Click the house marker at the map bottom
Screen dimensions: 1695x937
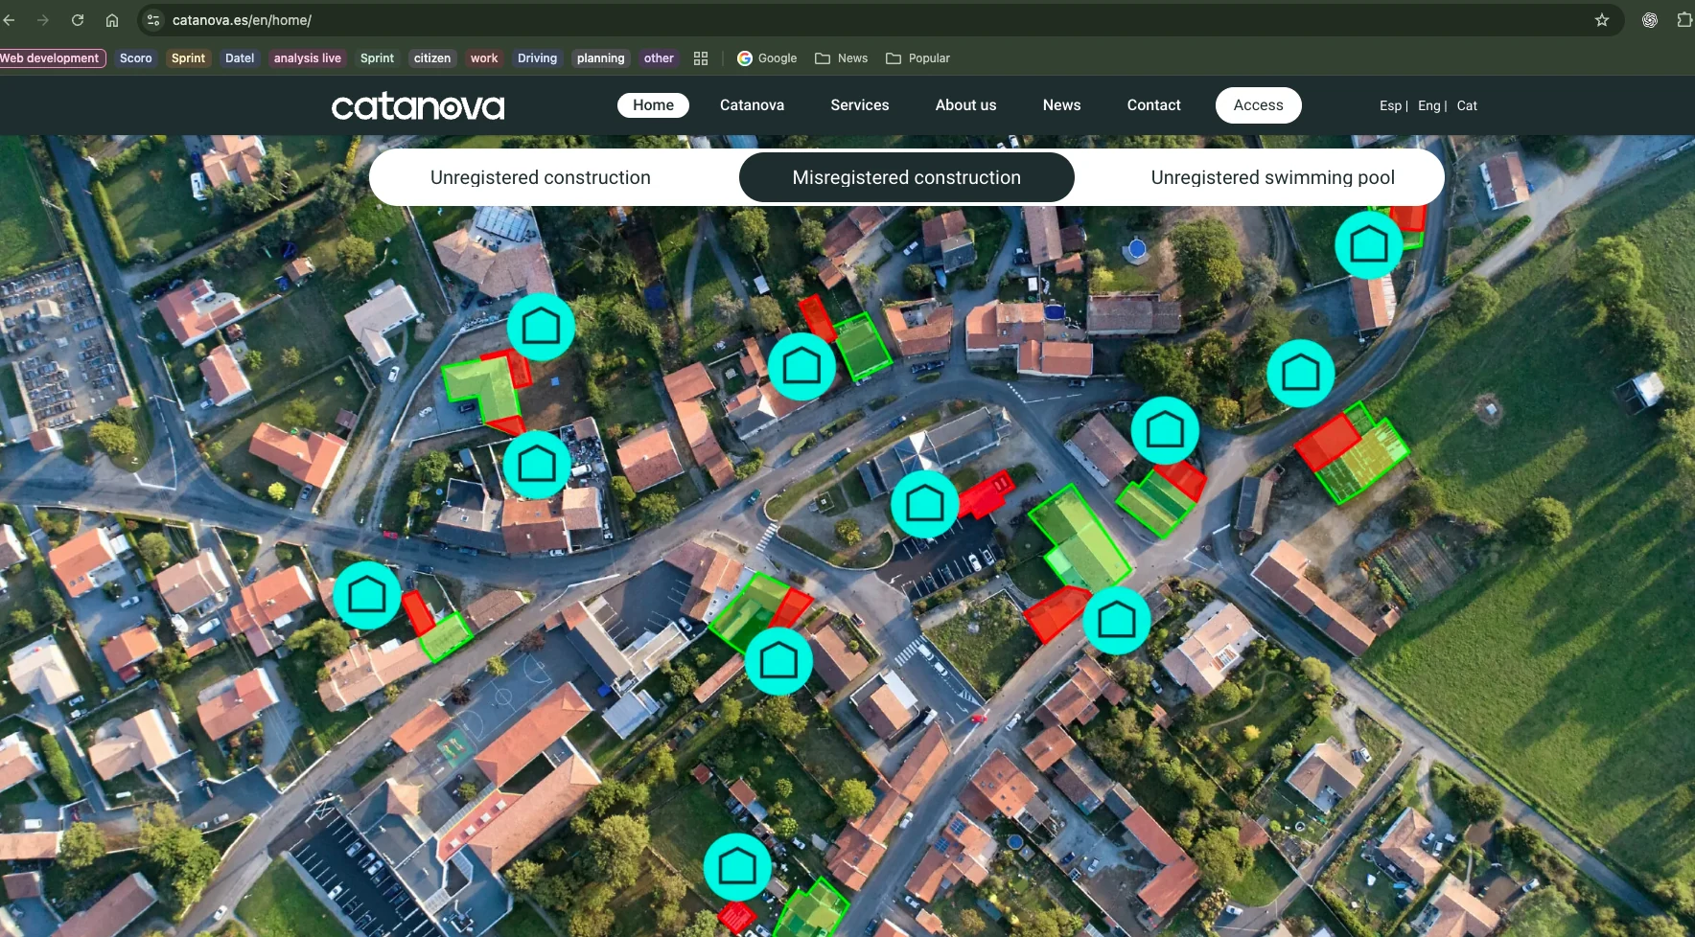coord(737,867)
